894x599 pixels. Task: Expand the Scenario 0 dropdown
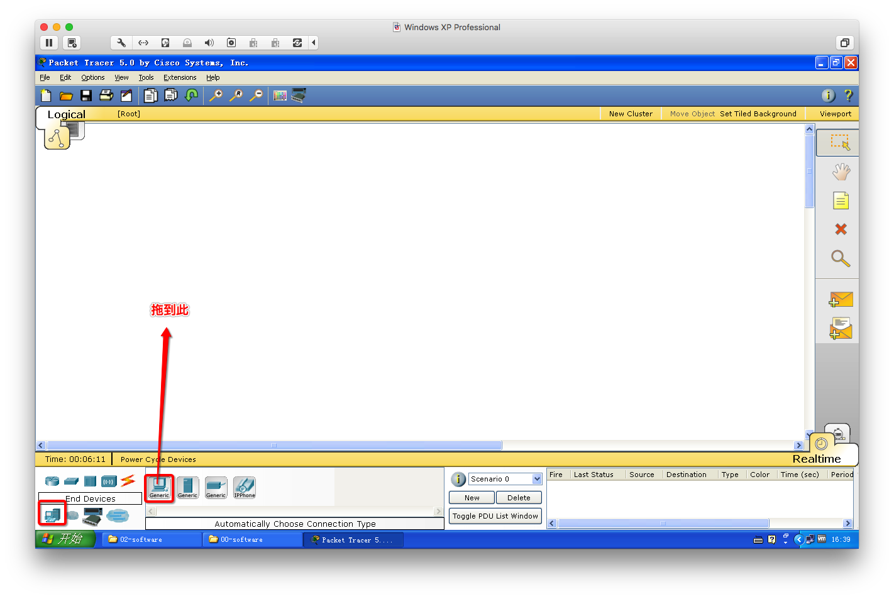point(537,479)
